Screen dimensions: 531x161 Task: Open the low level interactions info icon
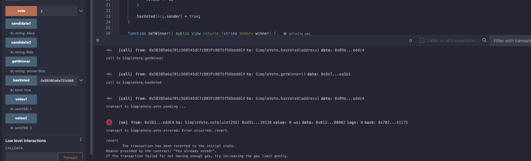click(x=80, y=139)
